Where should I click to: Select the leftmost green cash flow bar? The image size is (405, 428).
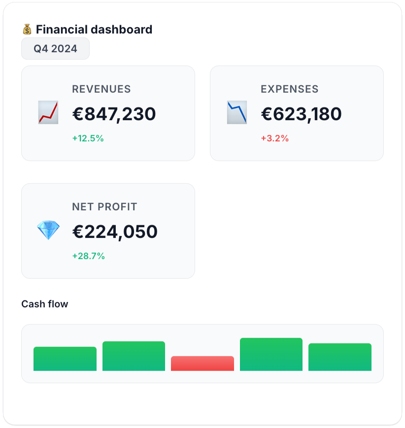[x=65, y=359]
